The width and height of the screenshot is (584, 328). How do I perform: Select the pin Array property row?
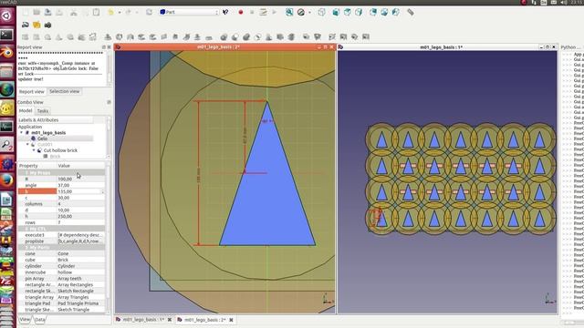click(x=61, y=279)
